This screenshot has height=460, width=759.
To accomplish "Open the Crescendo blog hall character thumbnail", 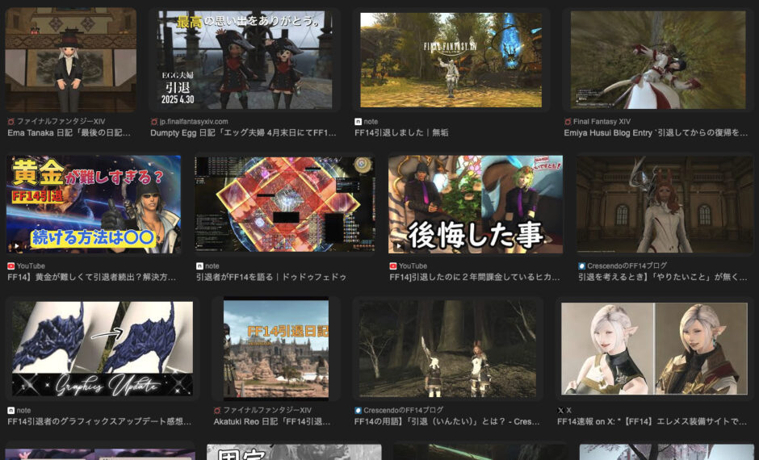I will pos(664,204).
